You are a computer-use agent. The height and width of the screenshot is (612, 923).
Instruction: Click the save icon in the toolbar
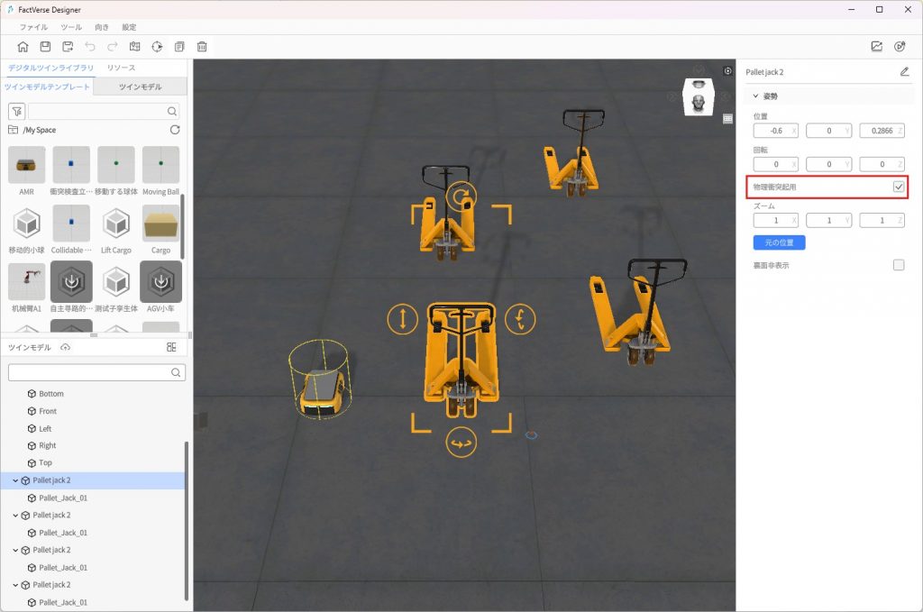(x=45, y=47)
